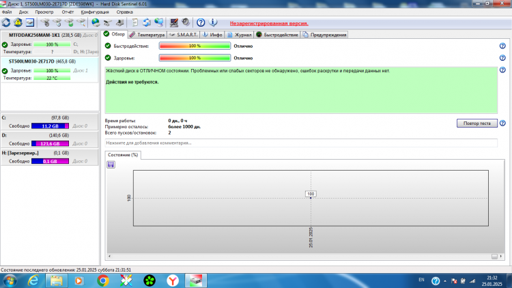The image size is (512, 288).
Task: Open Google Chrome from taskbar
Action: point(103,280)
